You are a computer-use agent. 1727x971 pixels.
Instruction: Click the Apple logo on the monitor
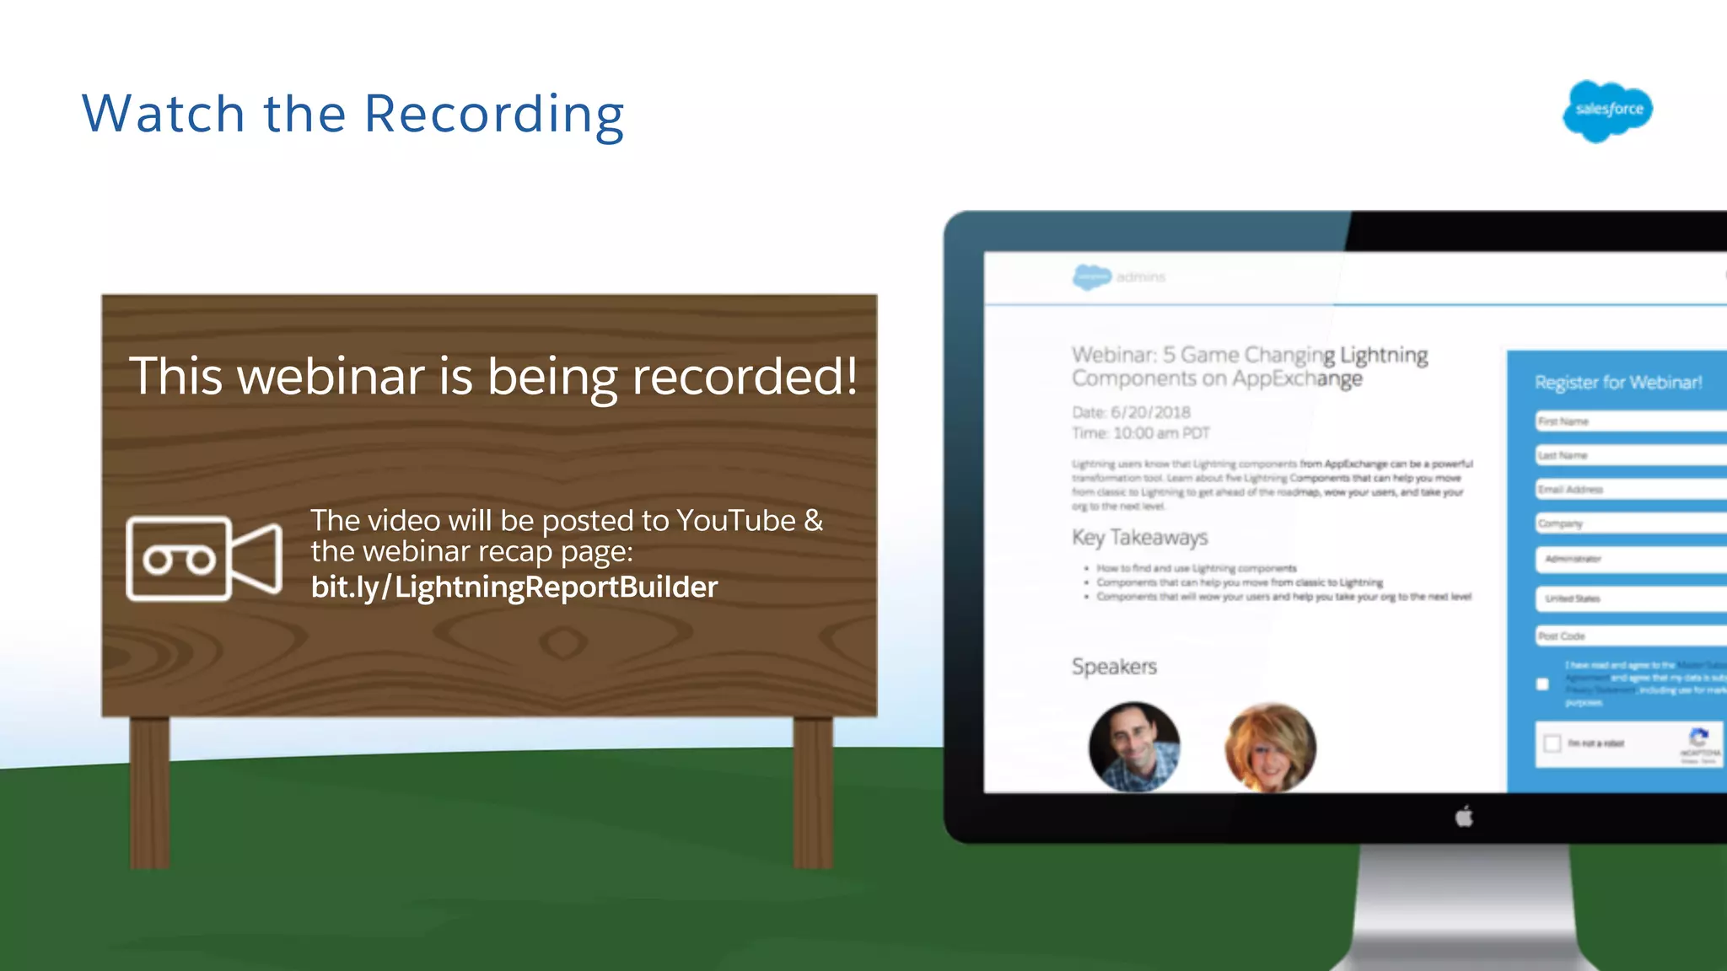(x=1465, y=816)
